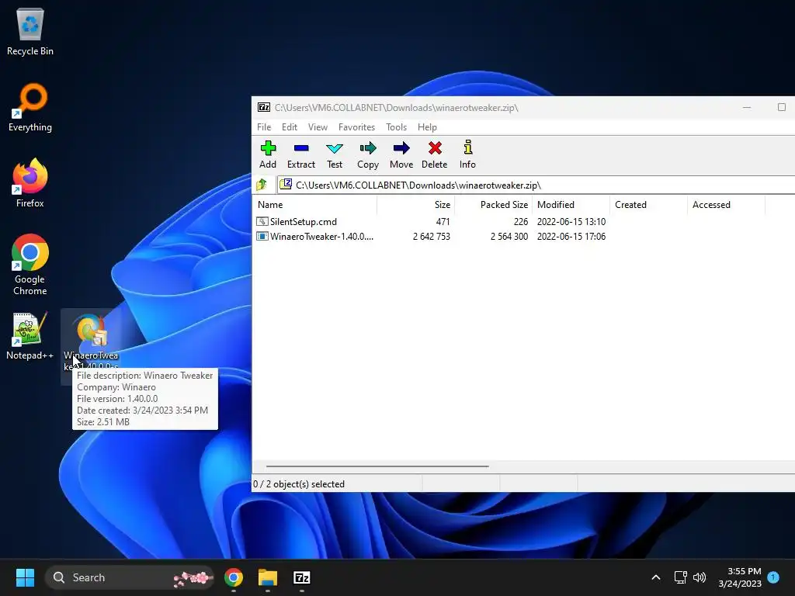Click the SilentSetup.cmd file name
Image resolution: width=795 pixels, height=596 pixels.
coord(304,221)
